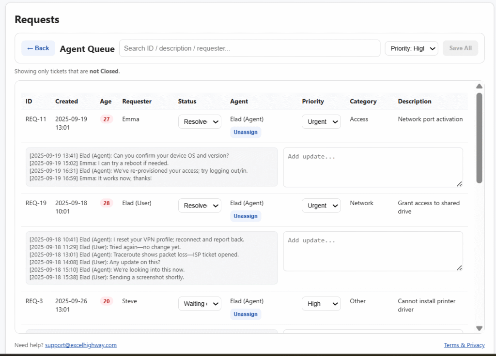496x356 pixels.
Task: Click the Age column header
Action: tap(106, 102)
